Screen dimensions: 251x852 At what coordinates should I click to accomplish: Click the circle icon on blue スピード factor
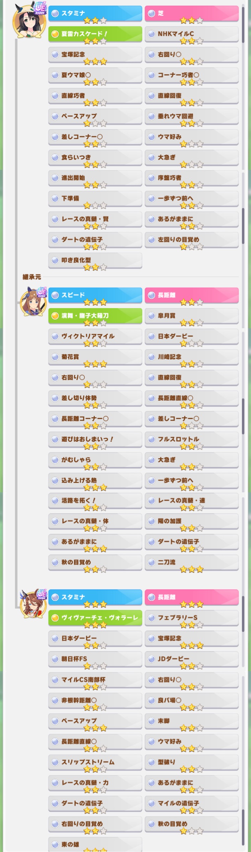tap(55, 295)
